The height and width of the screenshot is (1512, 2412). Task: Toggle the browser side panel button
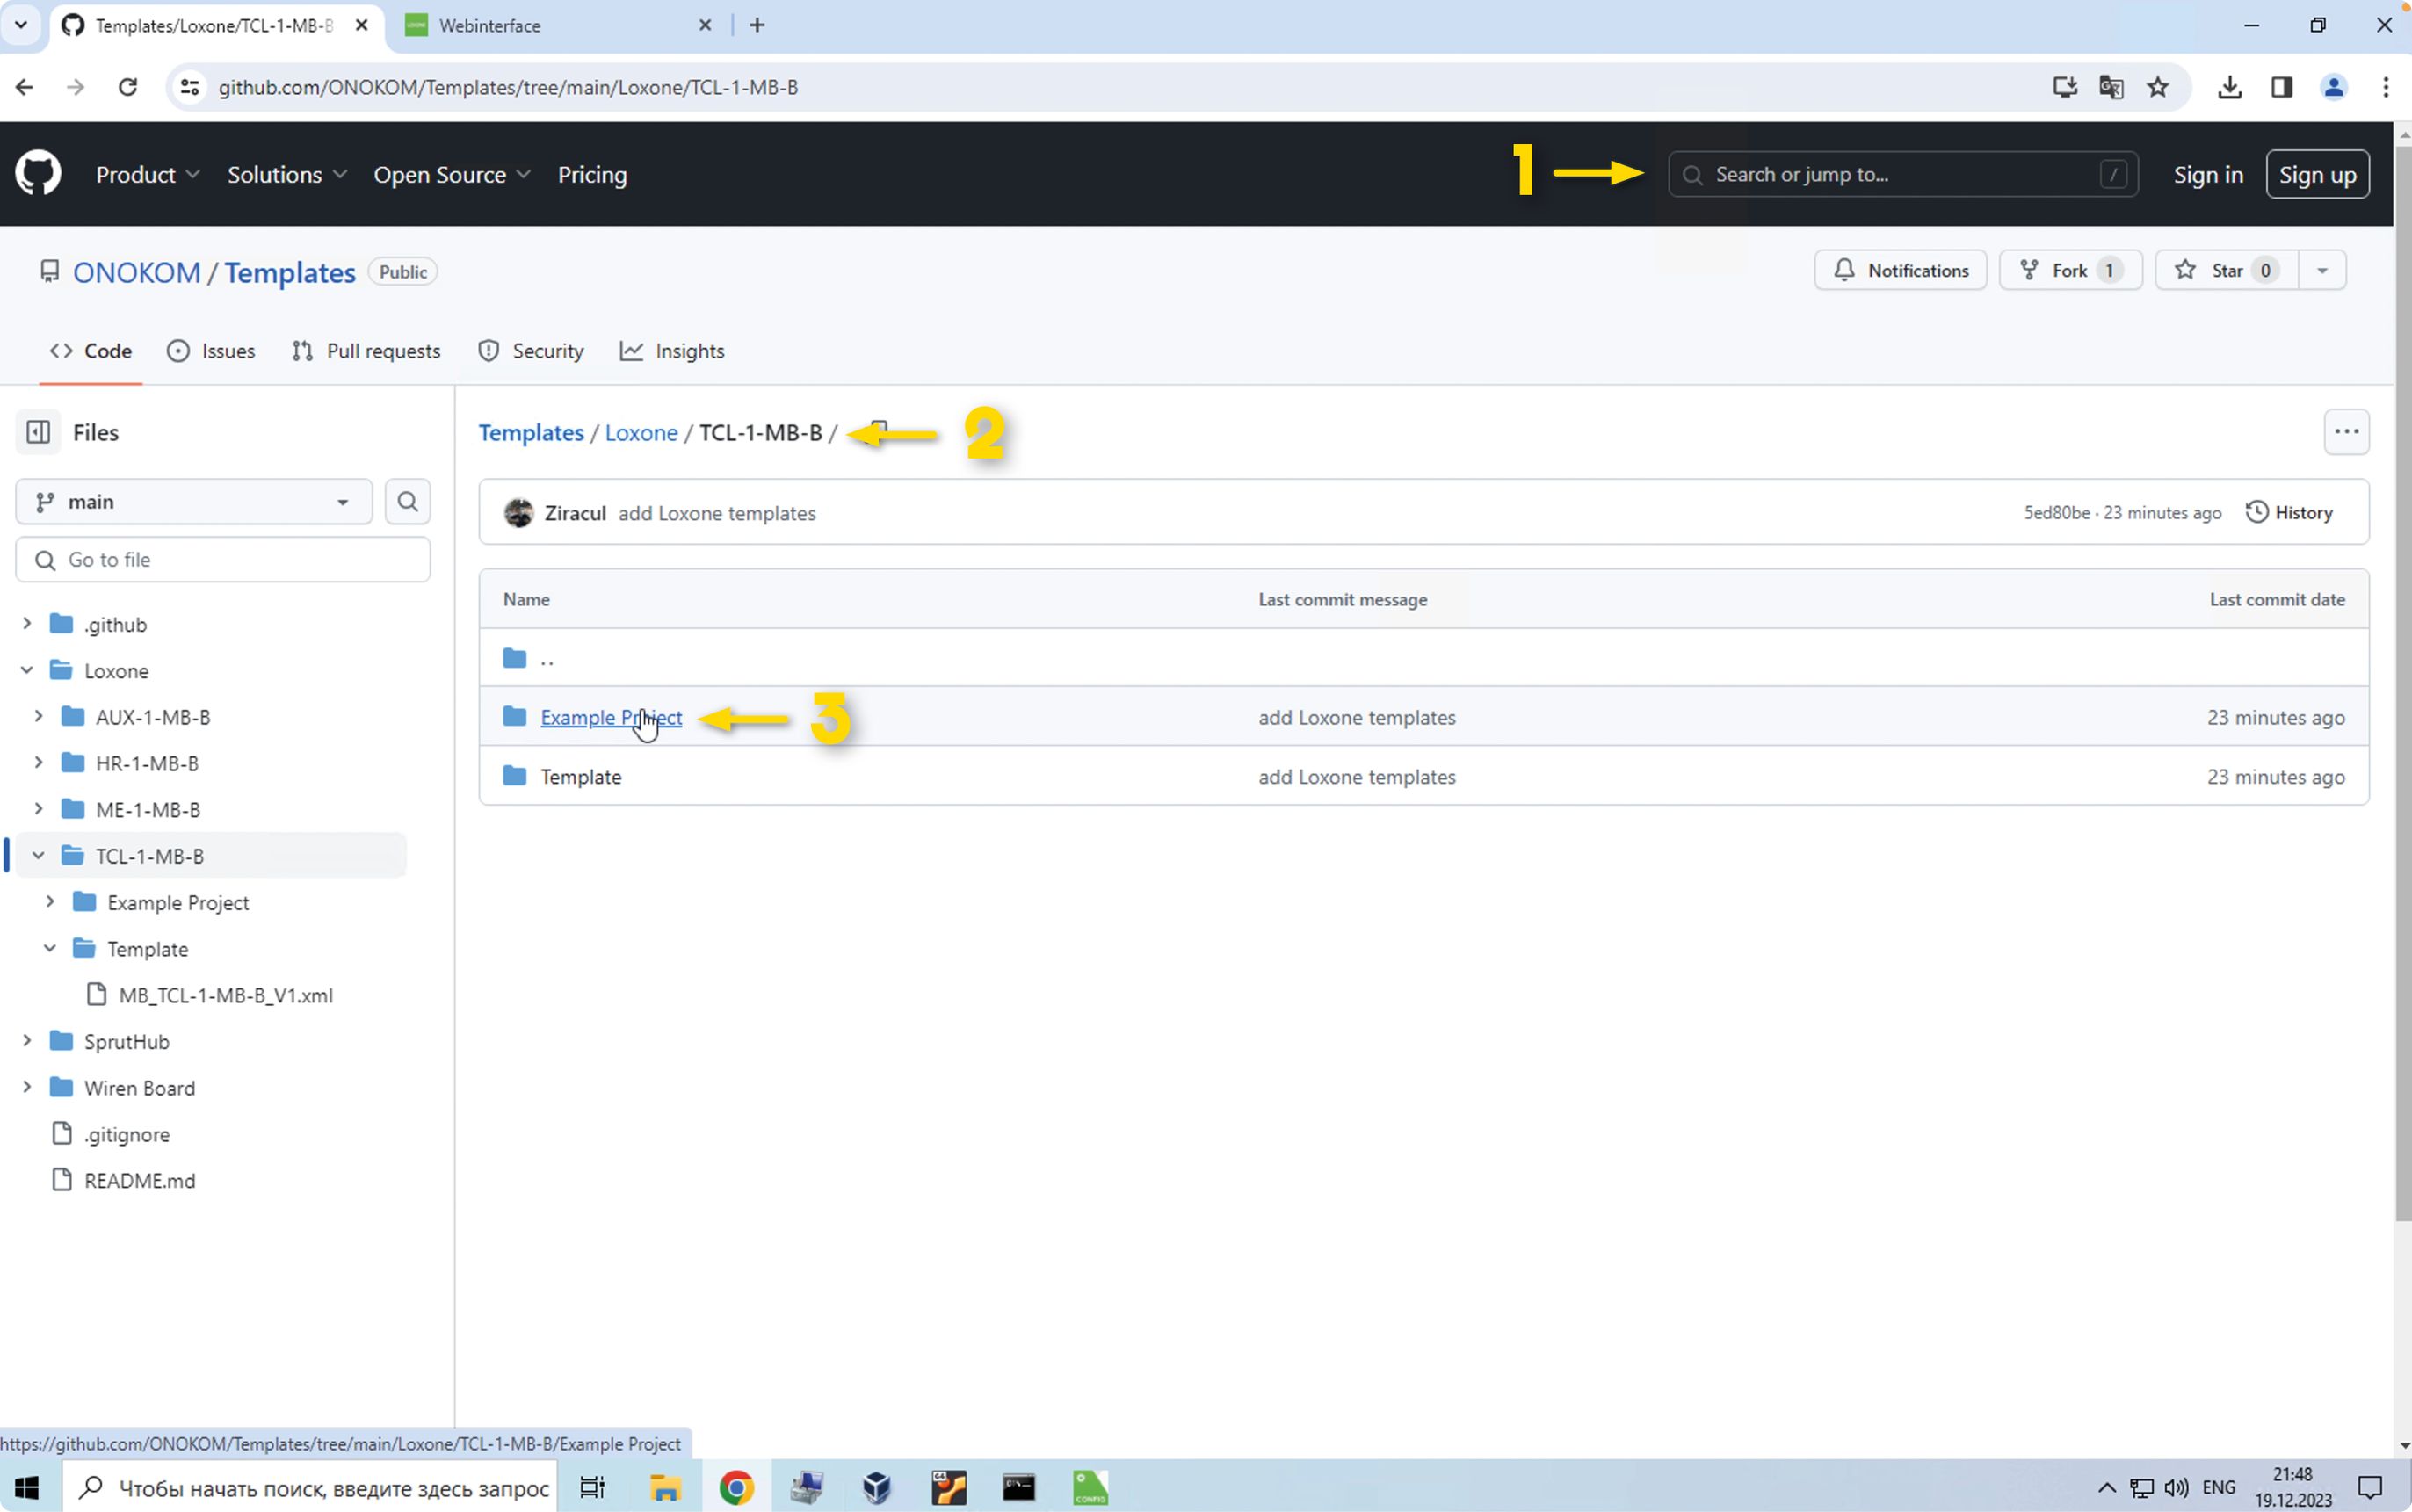(2281, 87)
